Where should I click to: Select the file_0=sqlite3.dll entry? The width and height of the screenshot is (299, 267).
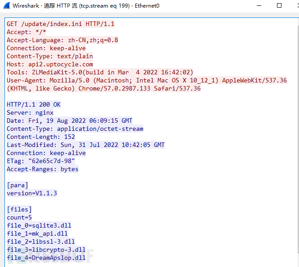(x=39, y=225)
